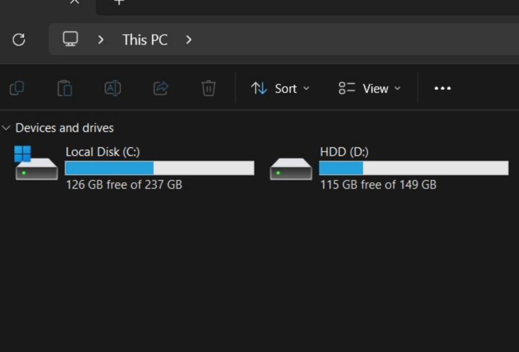
Task: Click the Paste clipboard icon
Action: tap(65, 88)
